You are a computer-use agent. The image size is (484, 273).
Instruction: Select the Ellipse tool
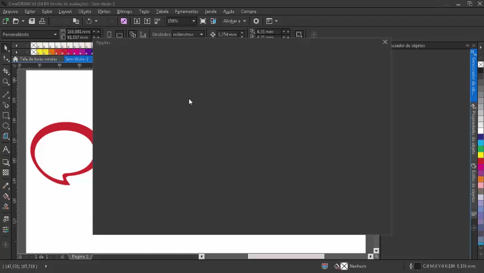pyautogui.click(x=6, y=126)
